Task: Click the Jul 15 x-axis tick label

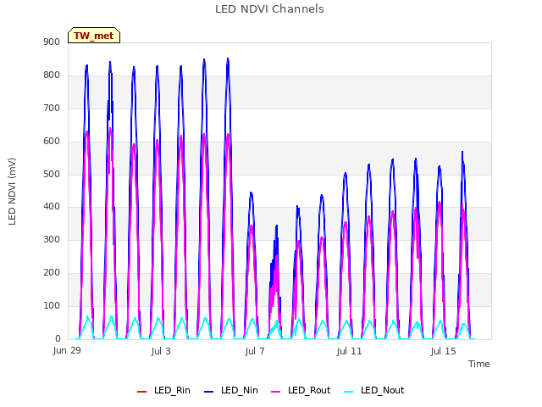Action: [444, 351]
